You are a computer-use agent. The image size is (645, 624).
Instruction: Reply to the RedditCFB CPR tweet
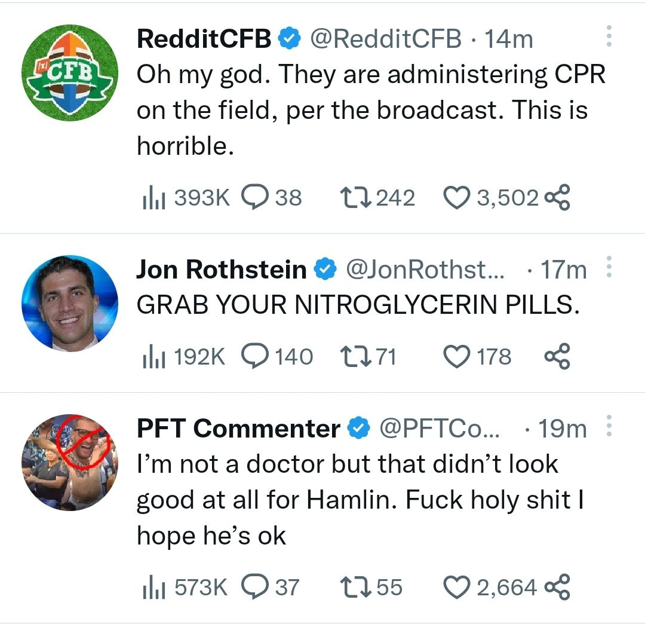[x=257, y=197]
